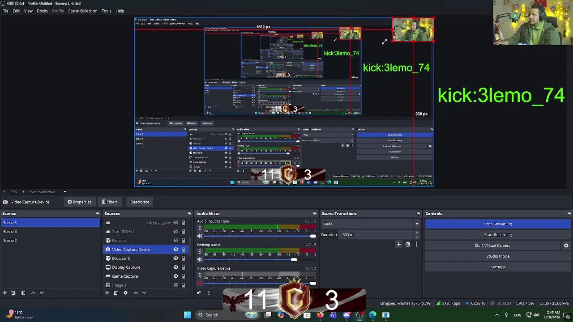Open the Docks menu
Image resolution: width=573 pixels, height=322 pixels.
coord(42,11)
